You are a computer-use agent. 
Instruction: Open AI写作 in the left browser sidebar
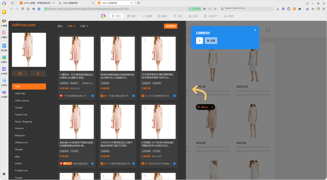[4, 82]
